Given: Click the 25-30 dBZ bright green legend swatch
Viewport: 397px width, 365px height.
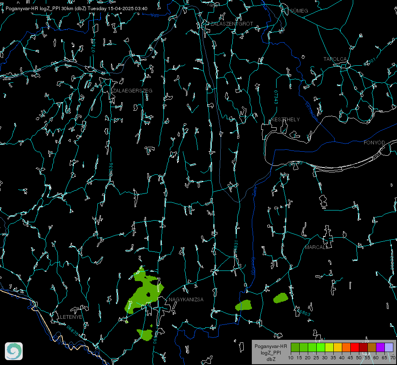Looking at the screenshot, I should pyautogui.click(x=320, y=347).
